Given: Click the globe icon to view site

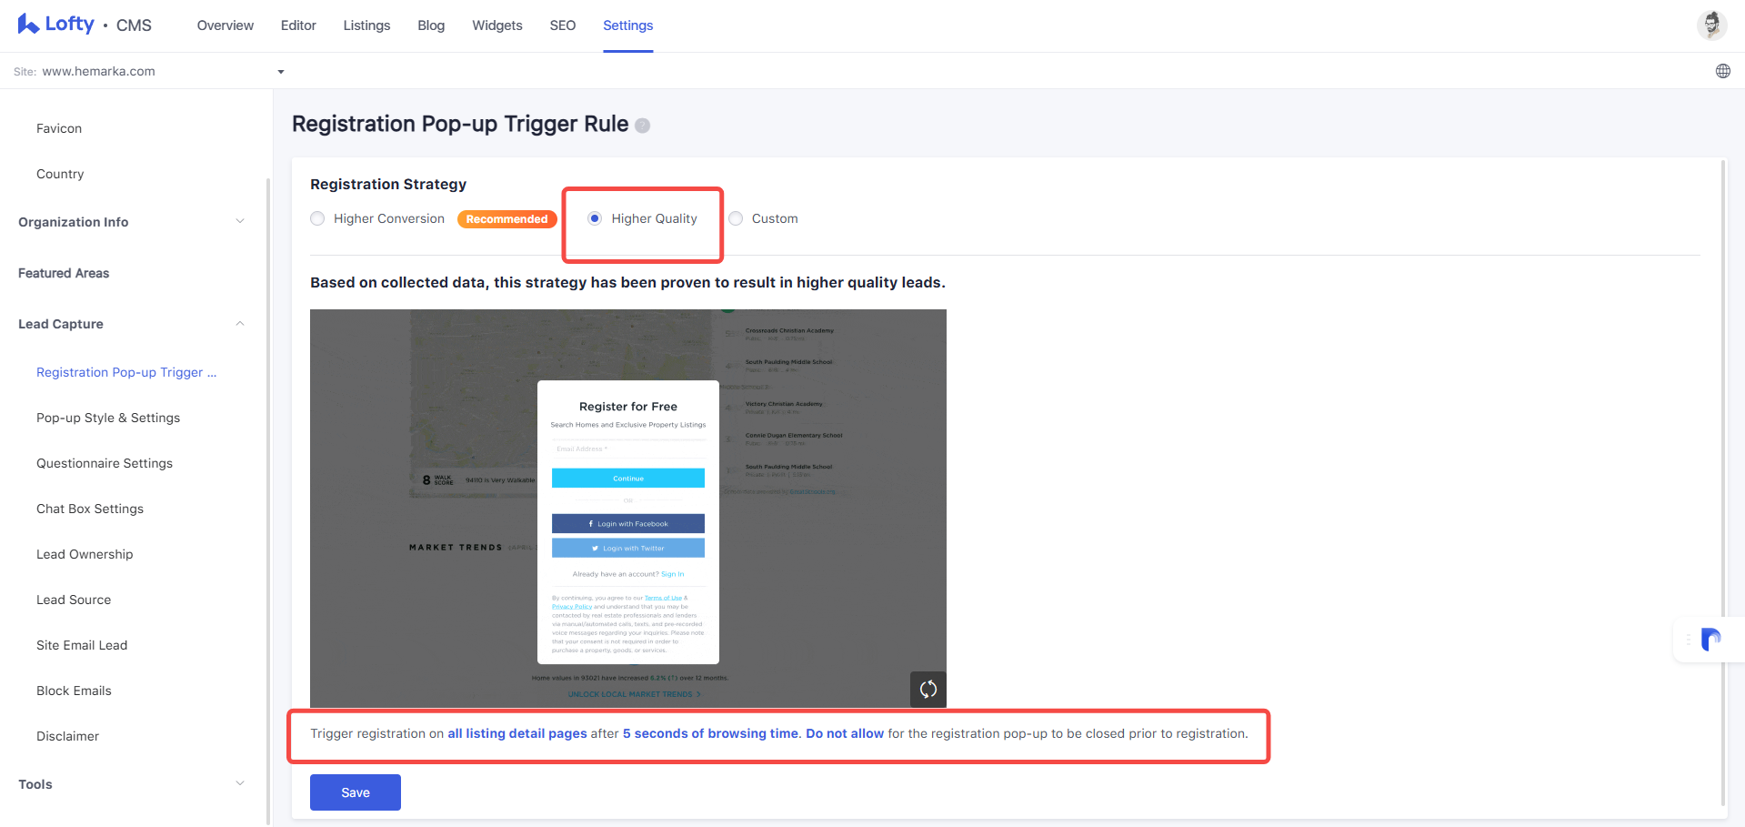Looking at the screenshot, I should coord(1722,71).
